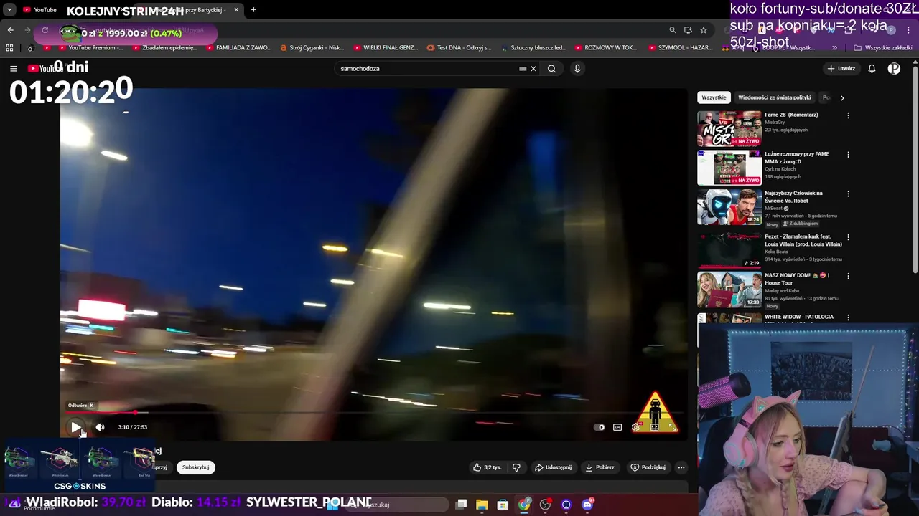Screen dimensions: 919x516
Task: Open the YouTube notifications bell
Action: coord(872,69)
